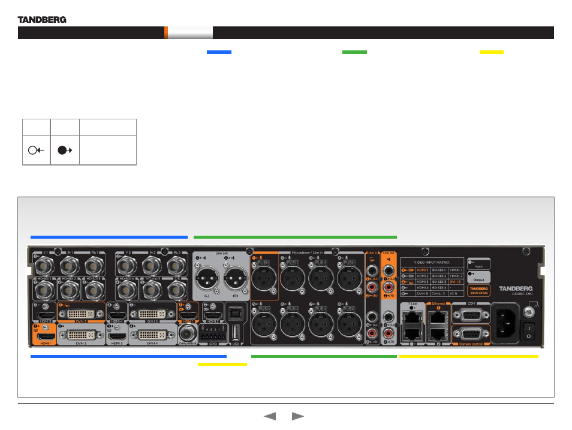Click the COM serial port
This screenshot has height=430, width=572.
click(x=471, y=315)
